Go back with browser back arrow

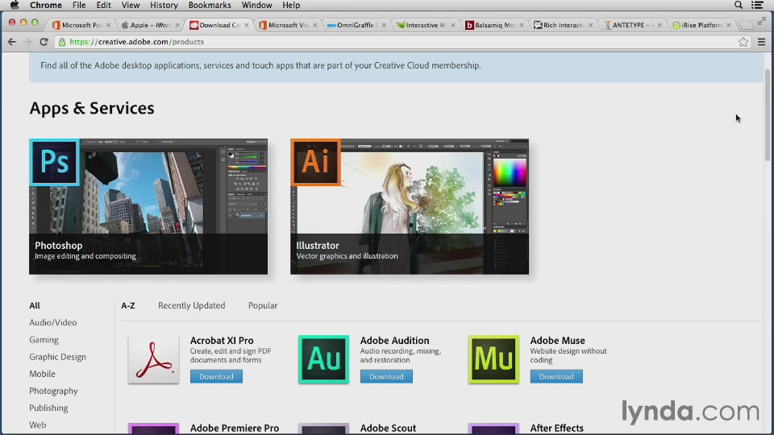[x=12, y=42]
